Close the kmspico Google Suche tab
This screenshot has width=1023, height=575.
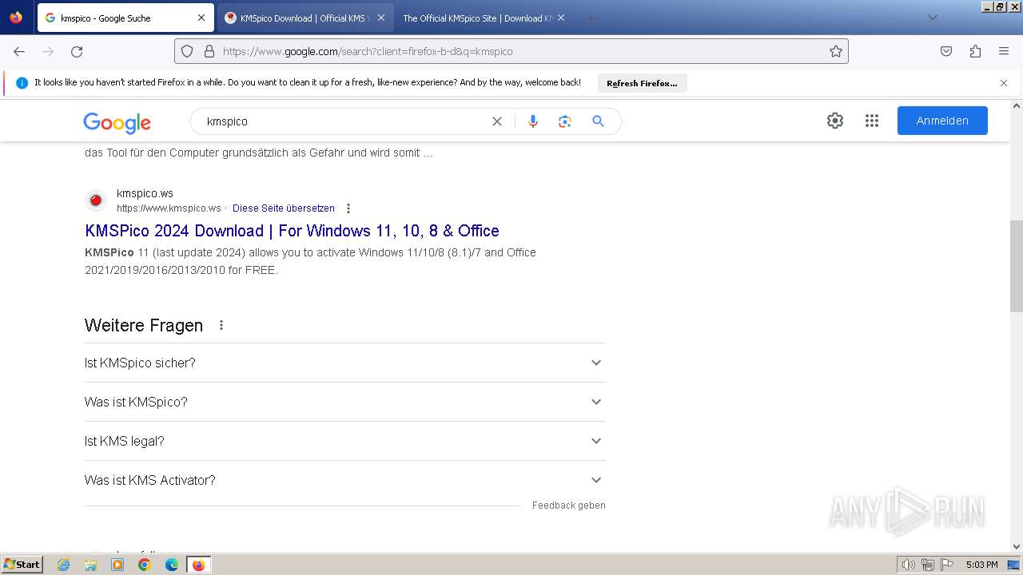pyautogui.click(x=201, y=18)
